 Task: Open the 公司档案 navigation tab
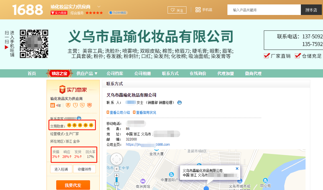tap(115, 73)
